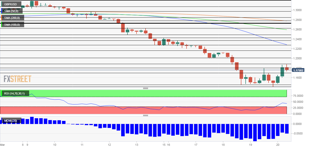Click the 75.0000 RSI axis value

click(x=298, y=96)
